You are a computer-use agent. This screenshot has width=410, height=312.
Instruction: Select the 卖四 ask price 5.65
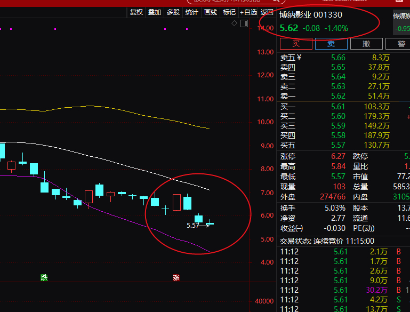tap(338, 67)
